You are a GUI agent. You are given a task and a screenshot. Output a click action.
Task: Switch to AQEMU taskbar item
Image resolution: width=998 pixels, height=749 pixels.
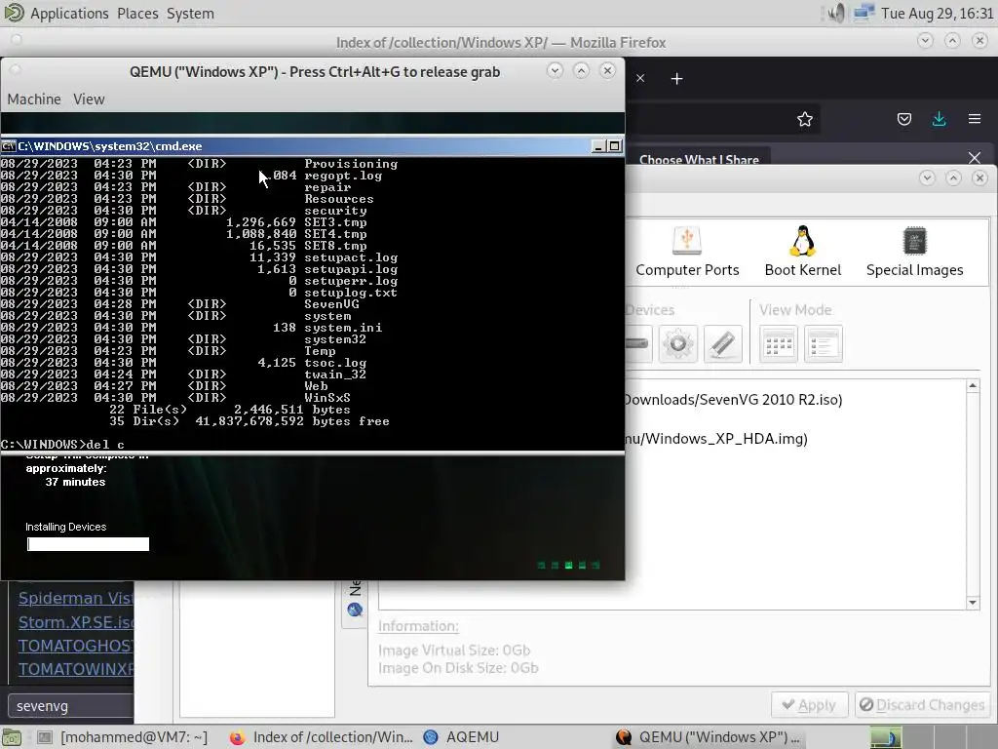tap(461, 737)
